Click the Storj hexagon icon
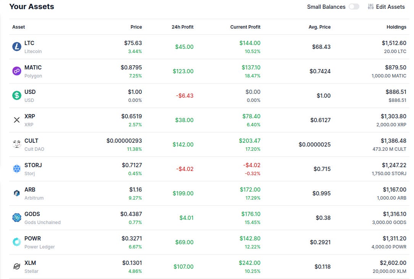This screenshot has height=279, width=414. pyautogui.click(x=17, y=169)
